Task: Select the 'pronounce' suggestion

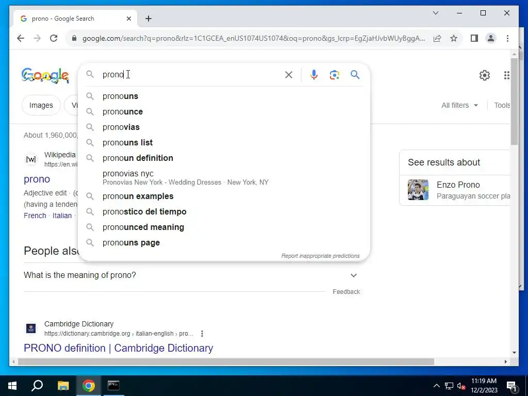Action: pyautogui.click(x=224, y=112)
